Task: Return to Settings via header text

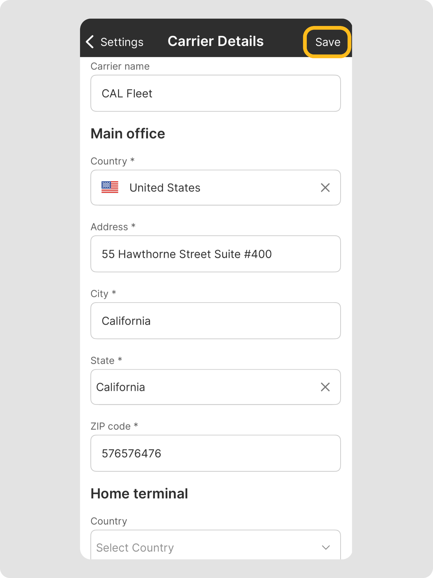Action: tap(122, 42)
